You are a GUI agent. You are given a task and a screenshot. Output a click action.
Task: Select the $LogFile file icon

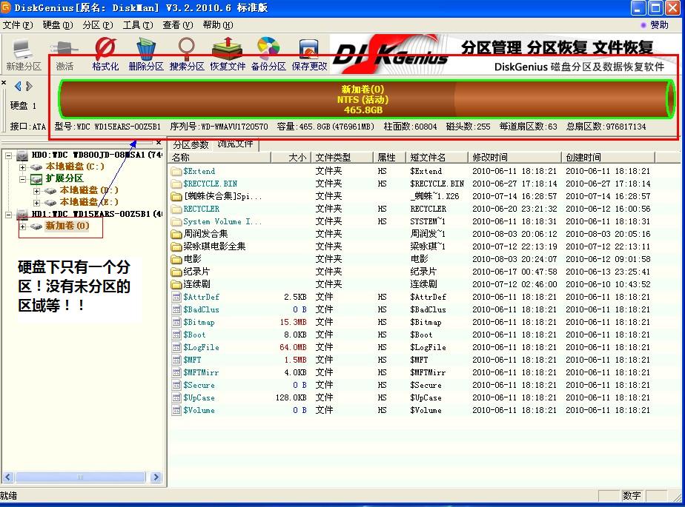tap(176, 347)
